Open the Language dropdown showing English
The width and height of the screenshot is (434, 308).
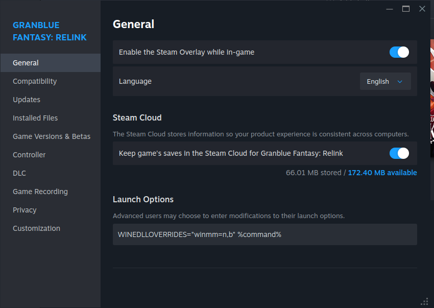pyautogui.click(x=385, y=81)
